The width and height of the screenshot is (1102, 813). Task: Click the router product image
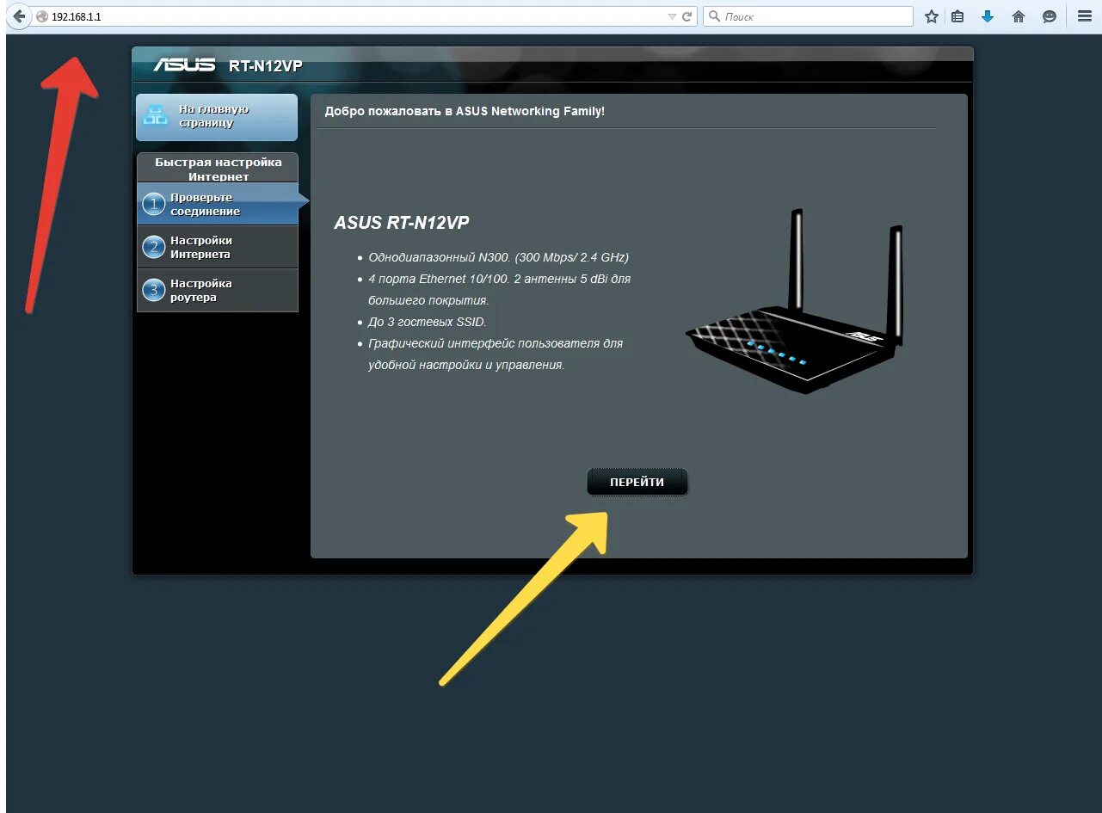point(796,301)
